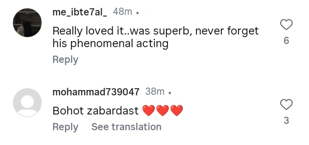Viewport: 309px width, 145px height.
Task: Click the last red heart emoji
Action: [177, 111]
